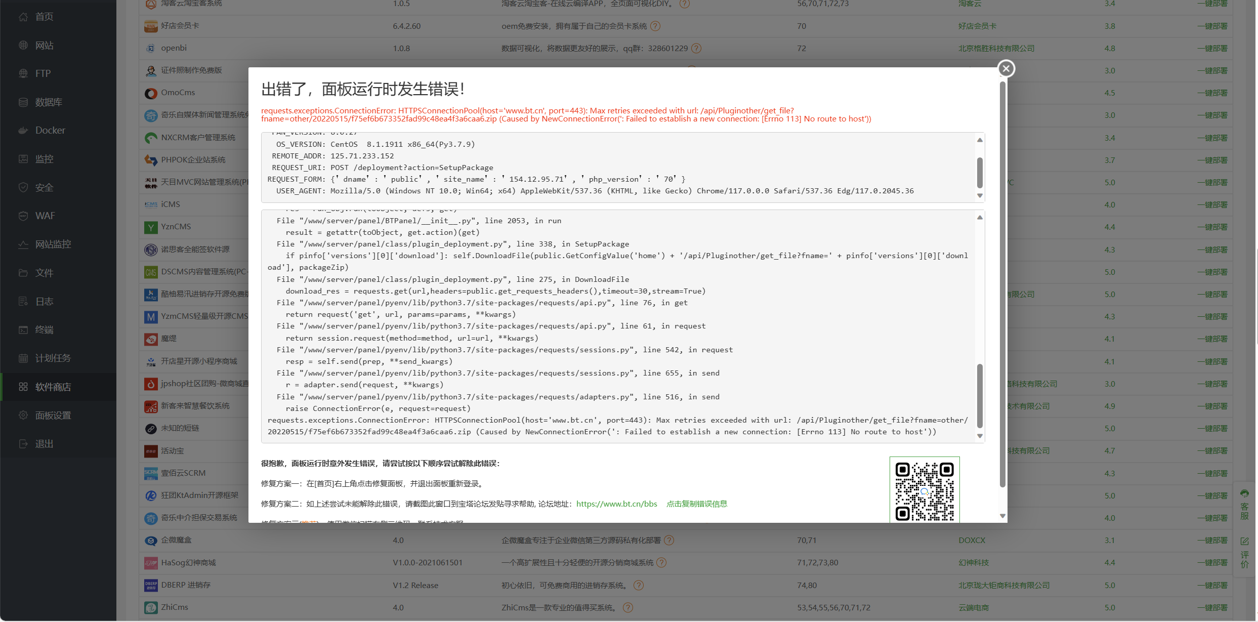Click 幻神科技 provider link
The image size is (1258, 622).
tap(974, 563)
